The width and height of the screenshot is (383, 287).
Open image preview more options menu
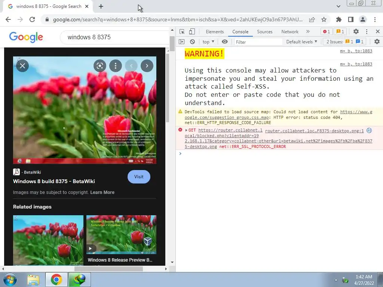coord(116,66)
